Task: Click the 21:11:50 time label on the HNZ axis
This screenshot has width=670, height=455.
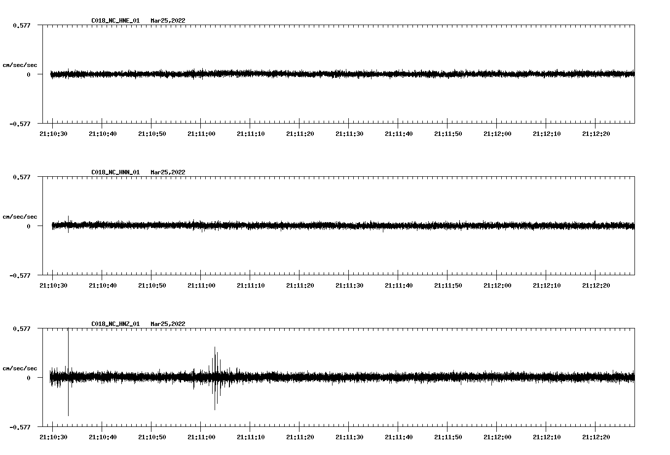Action: (448, 437)
